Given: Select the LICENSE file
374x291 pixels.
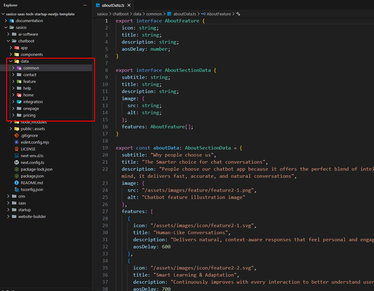Looking at the screenshot, I should pos(46,149).
